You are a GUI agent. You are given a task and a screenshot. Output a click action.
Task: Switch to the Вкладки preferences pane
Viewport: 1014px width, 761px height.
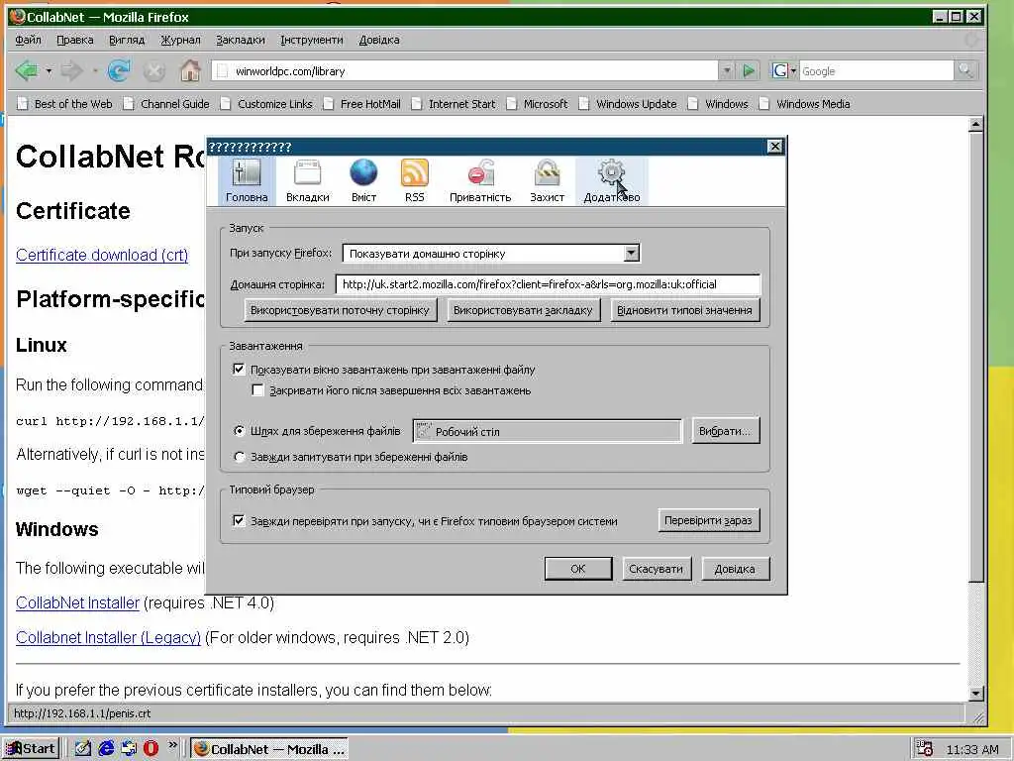coord(307,181)
